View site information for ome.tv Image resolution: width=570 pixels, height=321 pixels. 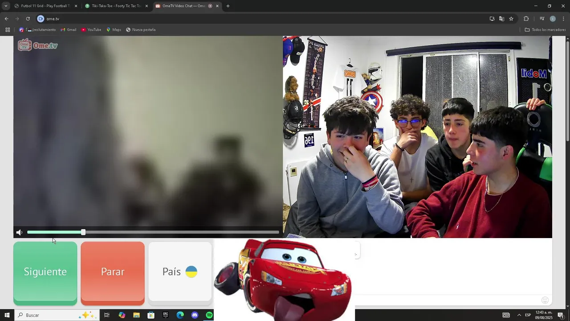pos(41,19)
